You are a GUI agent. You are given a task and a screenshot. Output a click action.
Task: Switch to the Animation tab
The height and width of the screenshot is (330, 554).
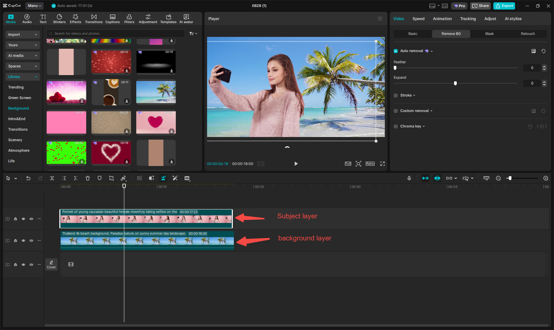pyautogui.click(x=442, y=19)
